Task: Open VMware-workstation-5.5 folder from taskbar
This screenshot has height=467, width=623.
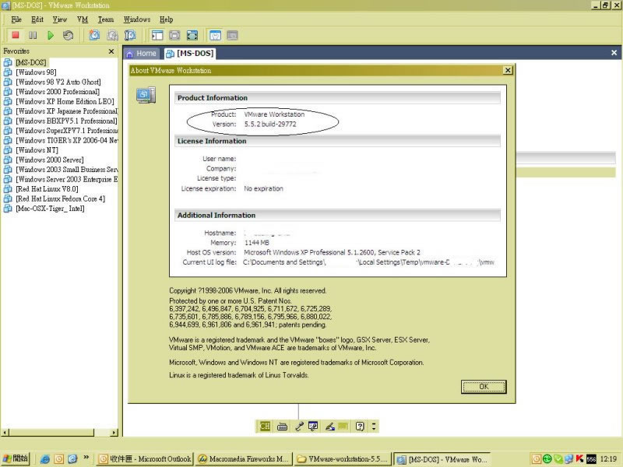Action: click(343, 459)
